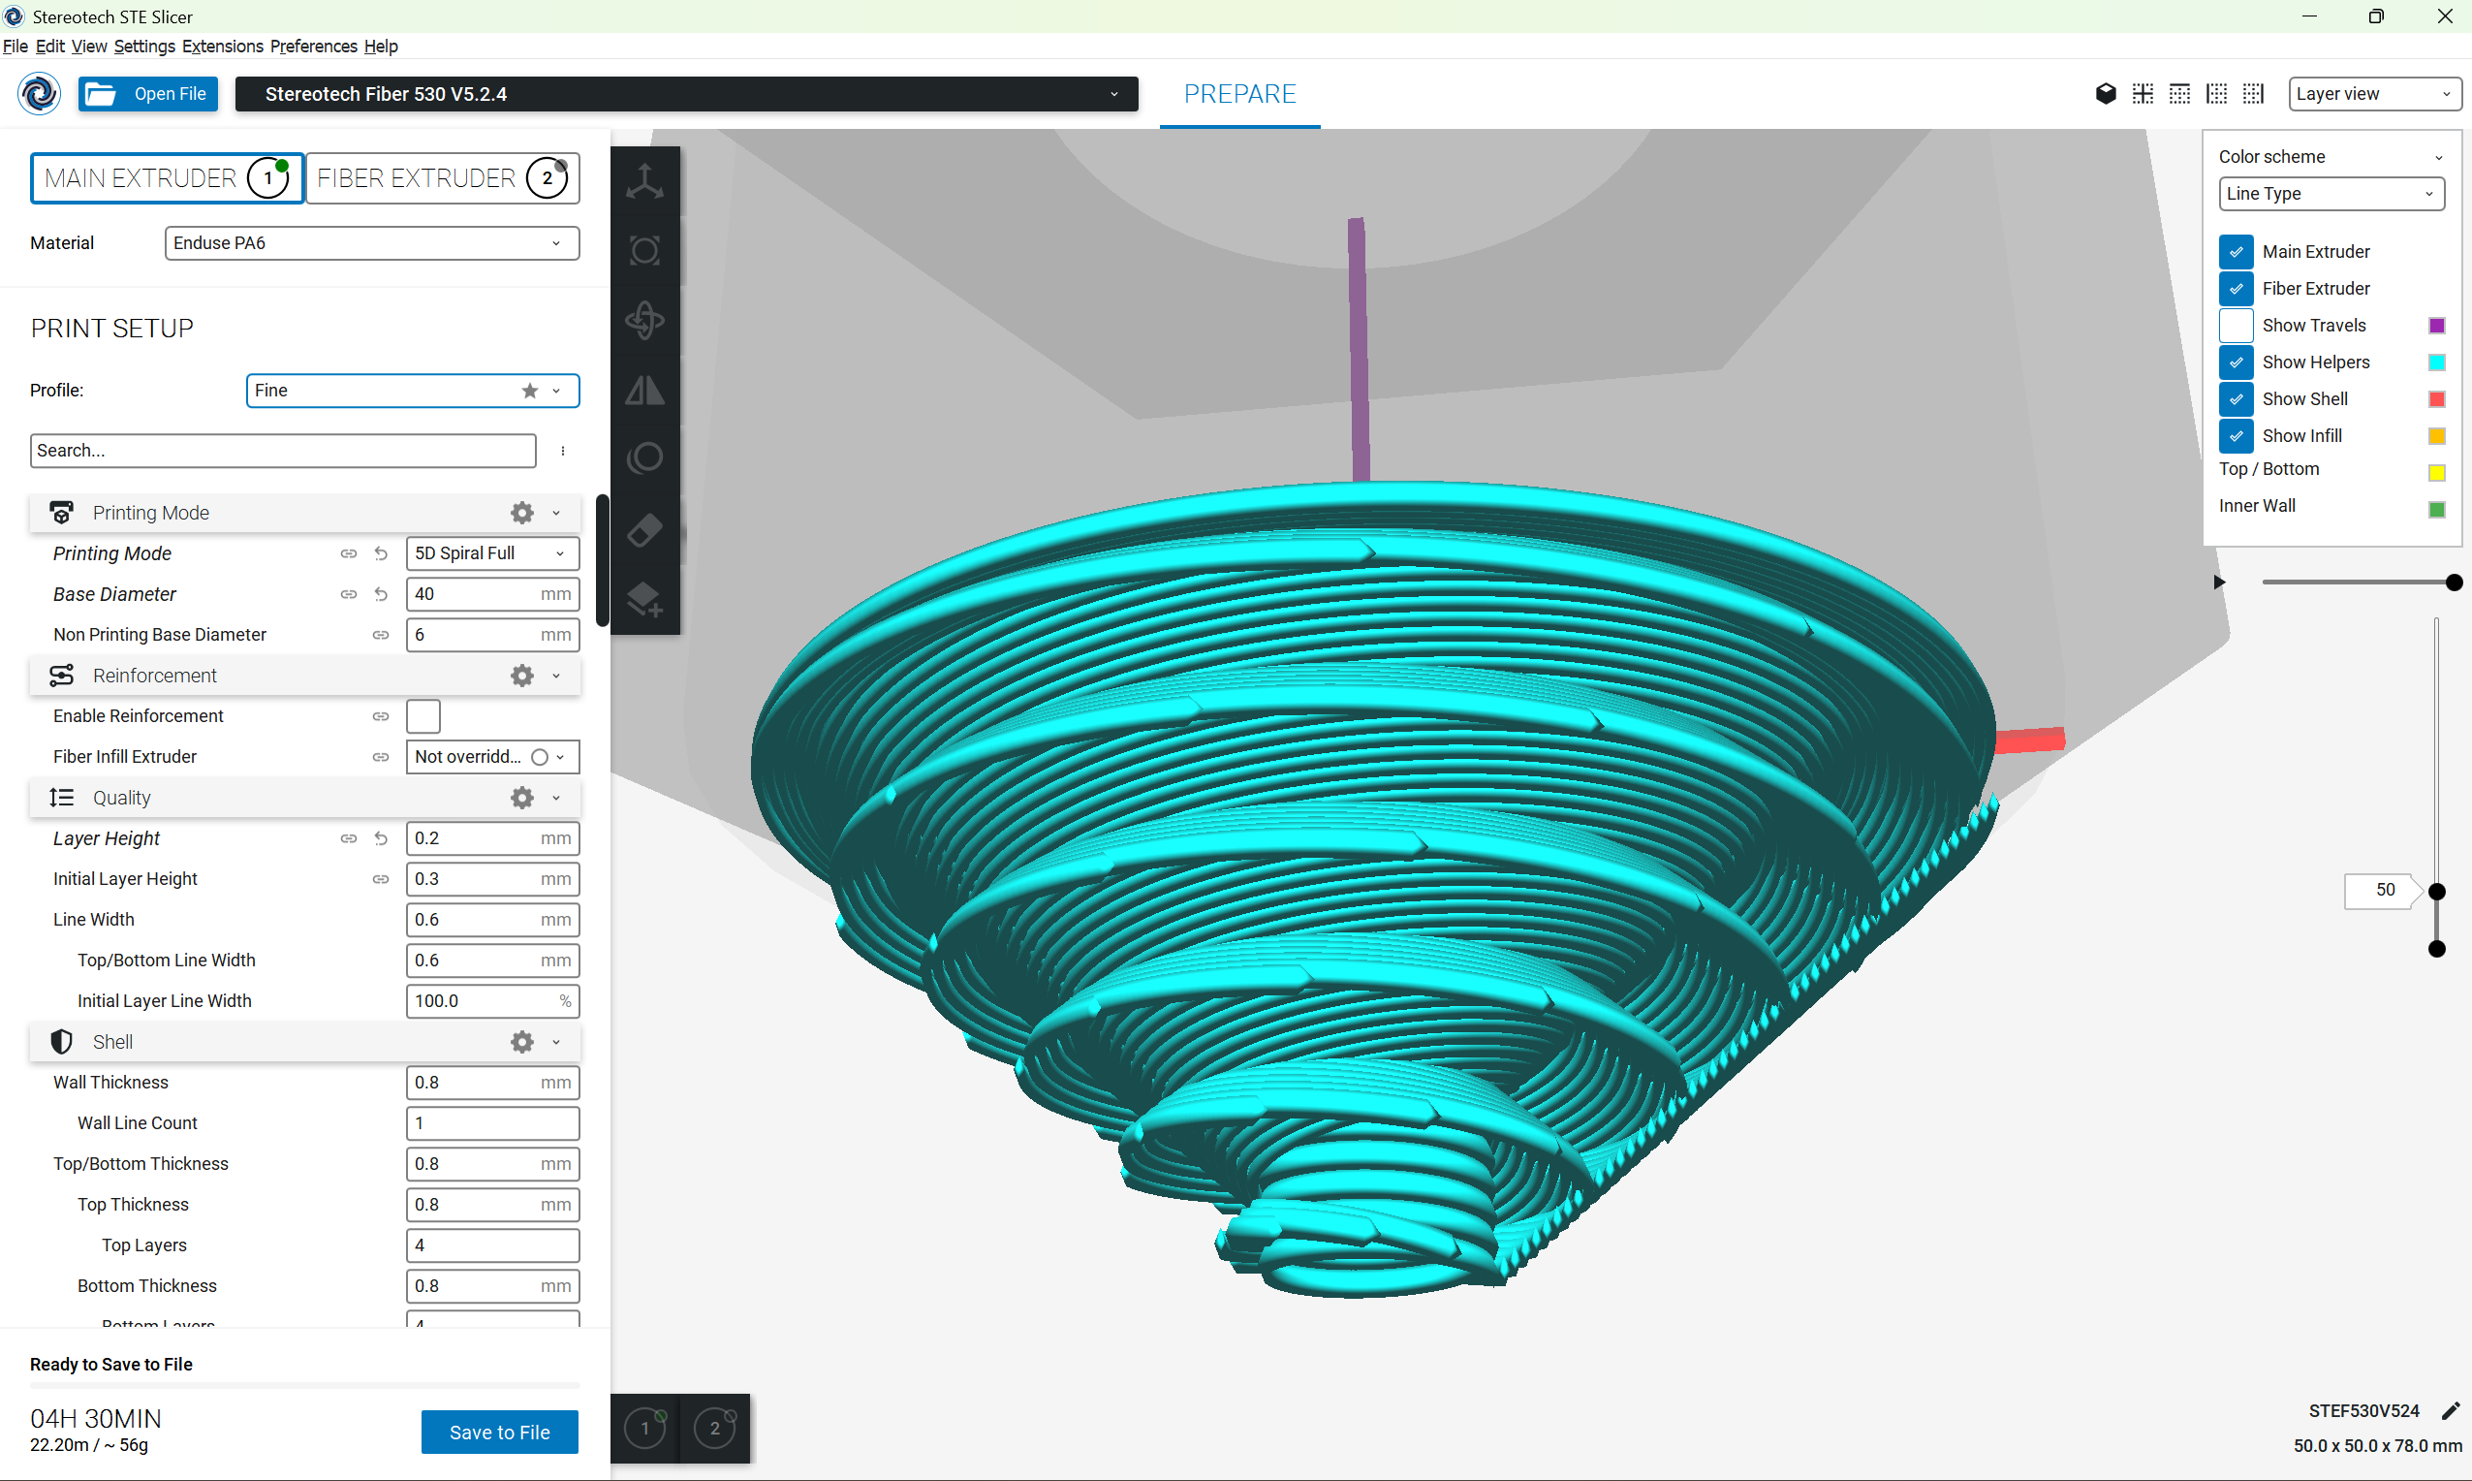Image resolution: width=2472 pixels, height=1481 pixels.
Task: Select the Rotate tool icon
Action: click(x=644, y=321)
